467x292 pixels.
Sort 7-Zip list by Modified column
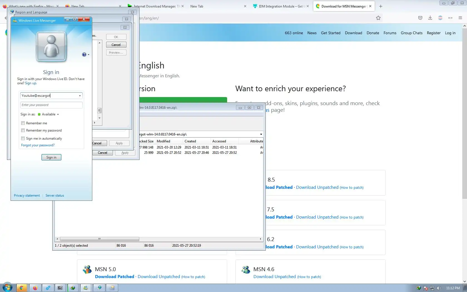[169, 141]
